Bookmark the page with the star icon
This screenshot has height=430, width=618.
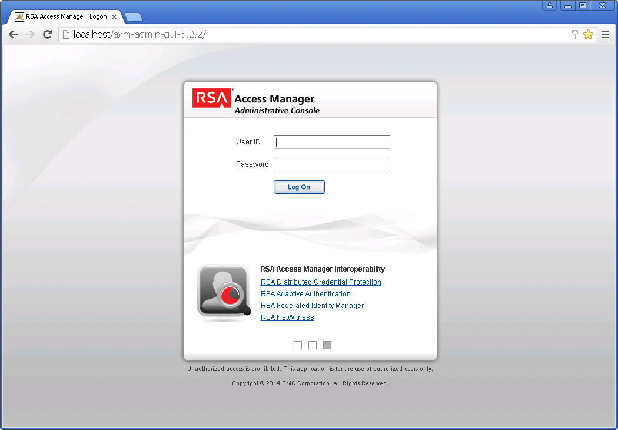click(x=588, y=34)
